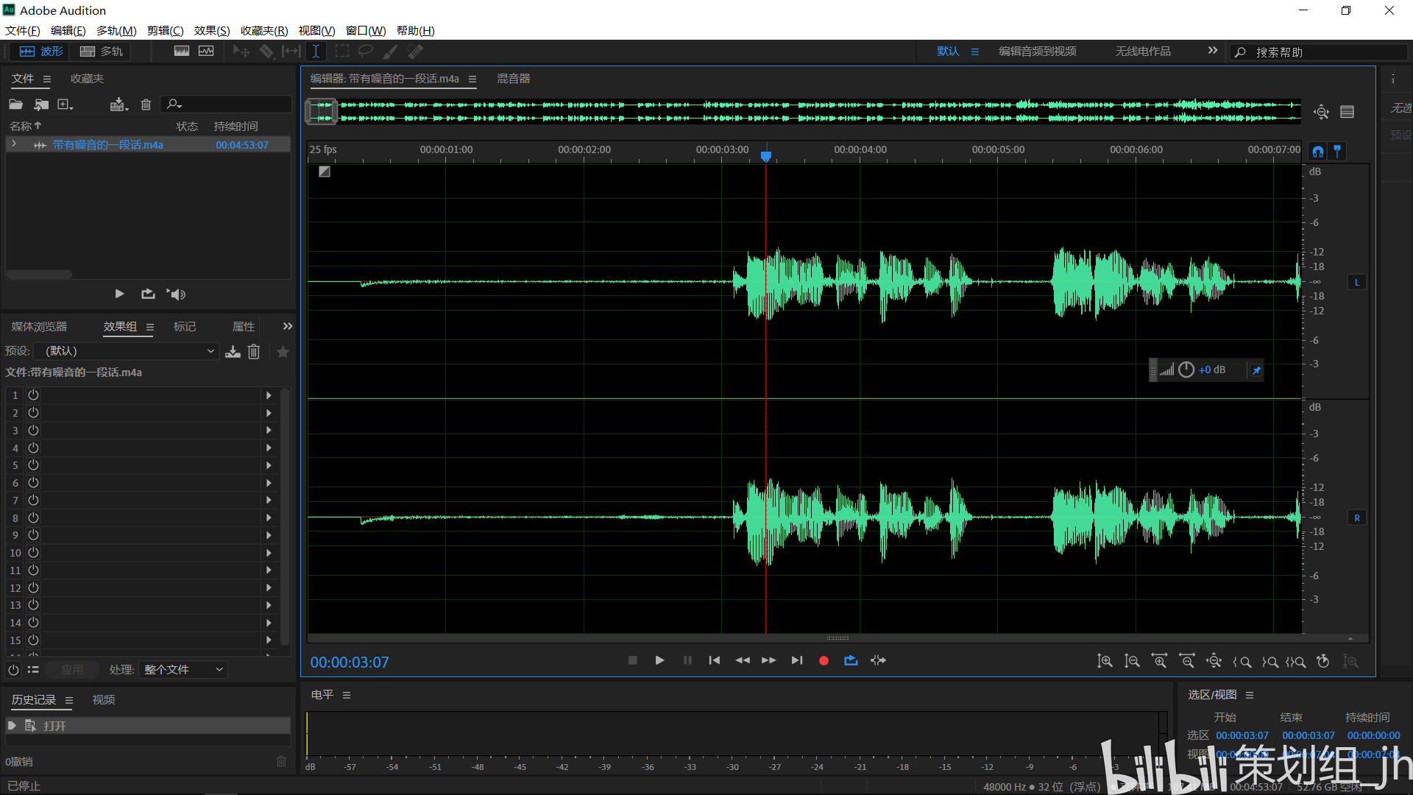Delete selected file with trash icon
The height and width of the screenshot is (795, 1413).
[146, 105]
